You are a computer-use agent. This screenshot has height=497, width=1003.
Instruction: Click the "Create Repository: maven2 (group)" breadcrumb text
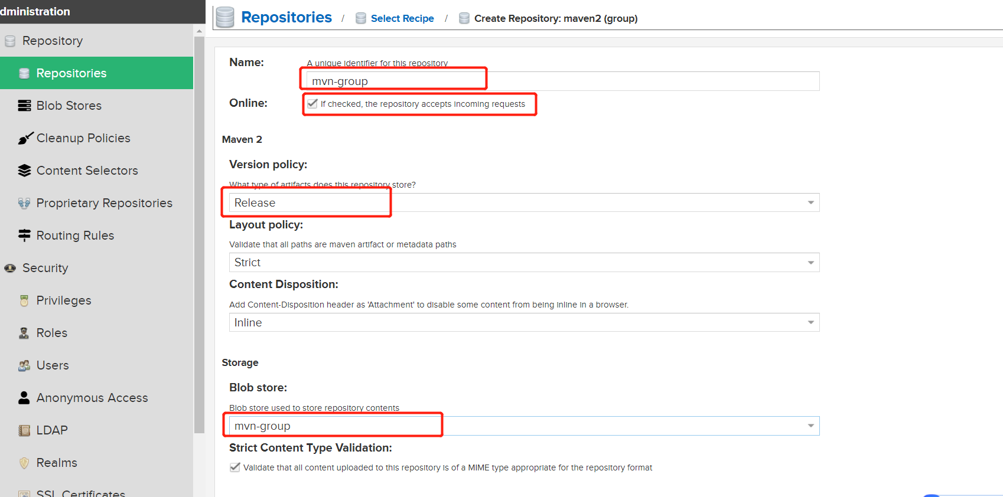(556, 18)
